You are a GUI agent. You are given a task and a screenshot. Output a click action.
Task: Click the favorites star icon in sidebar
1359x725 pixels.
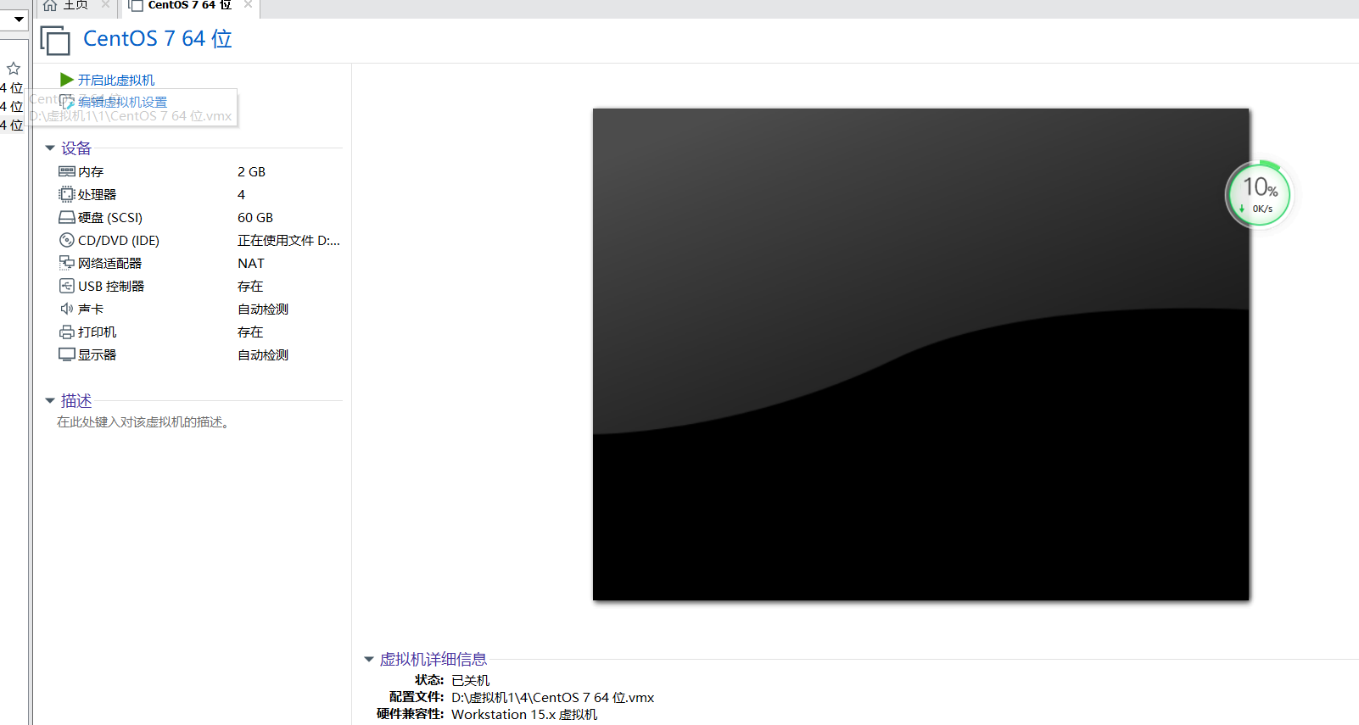14,69
